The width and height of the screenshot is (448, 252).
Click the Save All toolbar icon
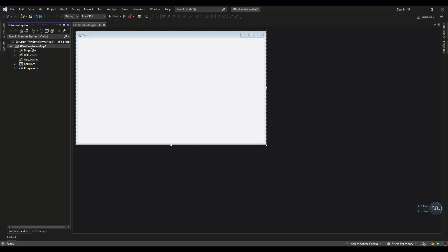pos(41,16)
